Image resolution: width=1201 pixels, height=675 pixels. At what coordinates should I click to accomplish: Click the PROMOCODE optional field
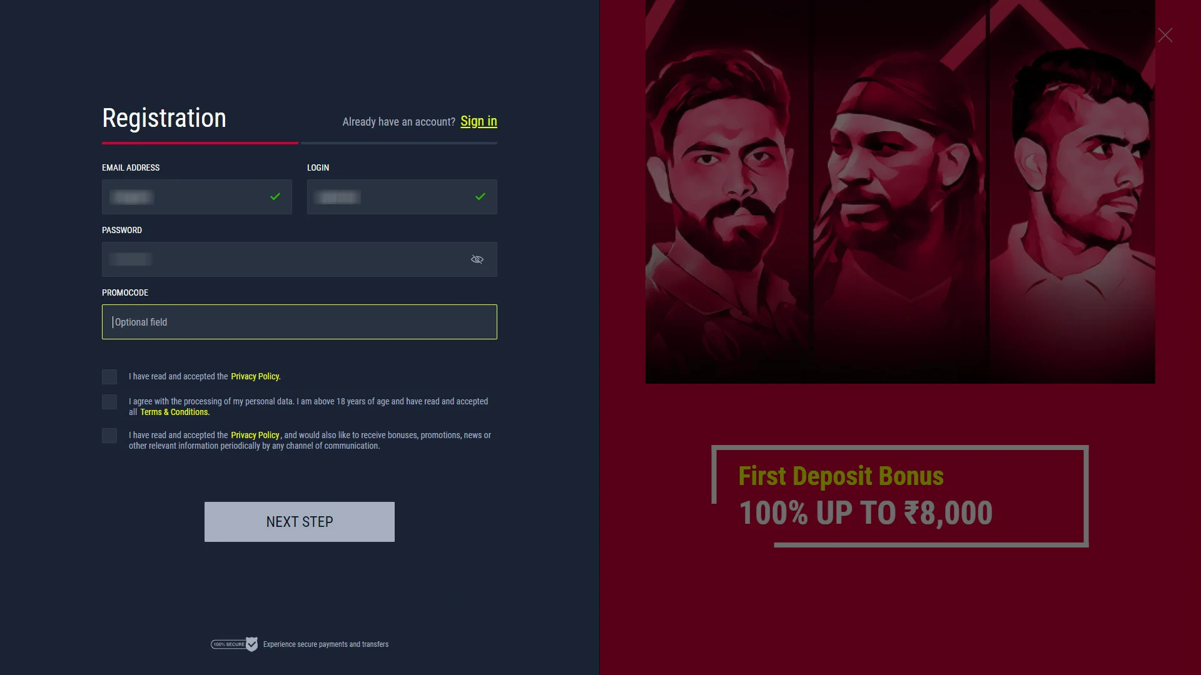300,321
